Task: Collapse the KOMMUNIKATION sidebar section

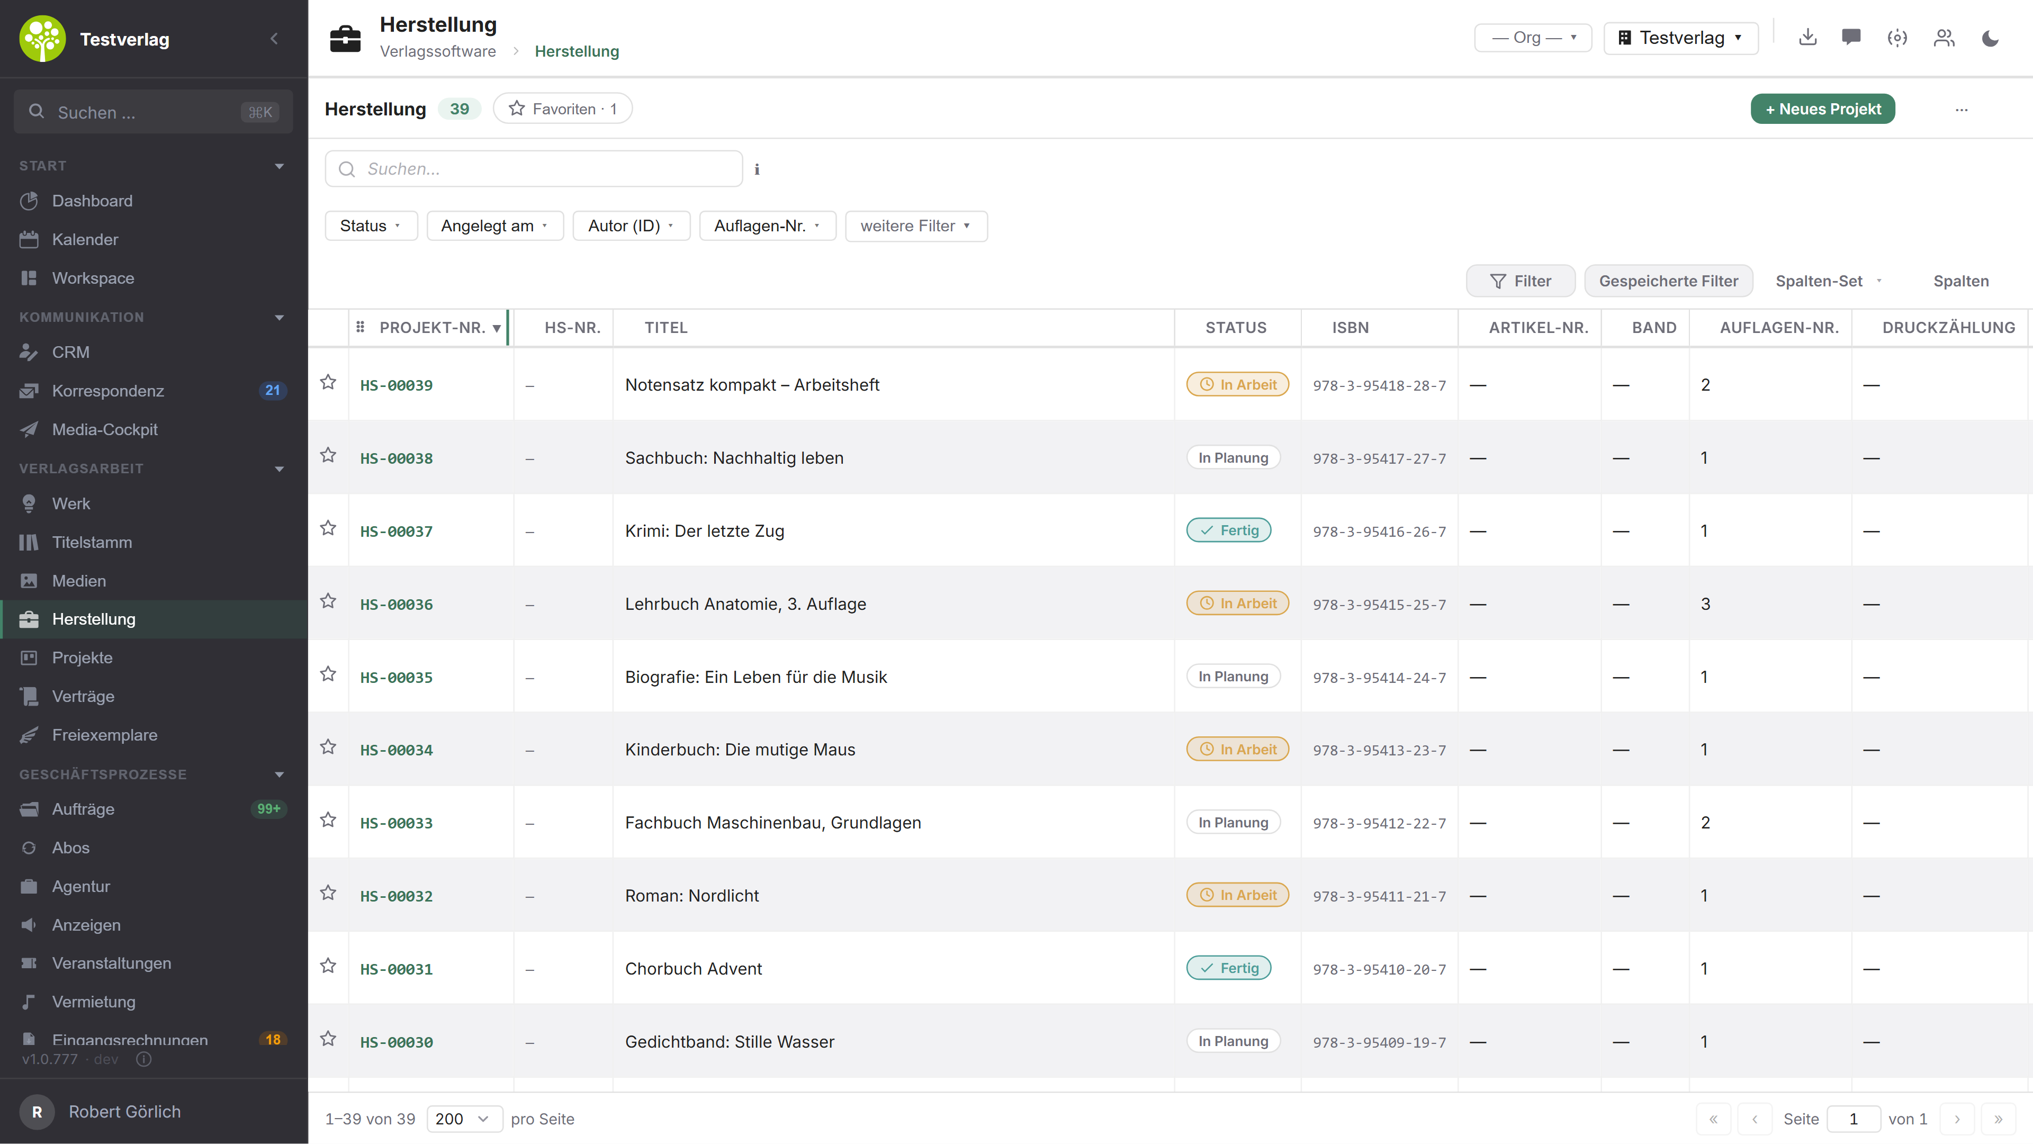Action: 280,317
